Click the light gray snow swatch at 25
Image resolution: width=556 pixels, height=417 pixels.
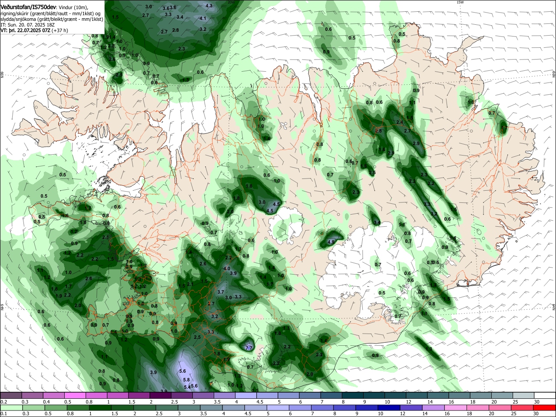[x=523, y=395]
